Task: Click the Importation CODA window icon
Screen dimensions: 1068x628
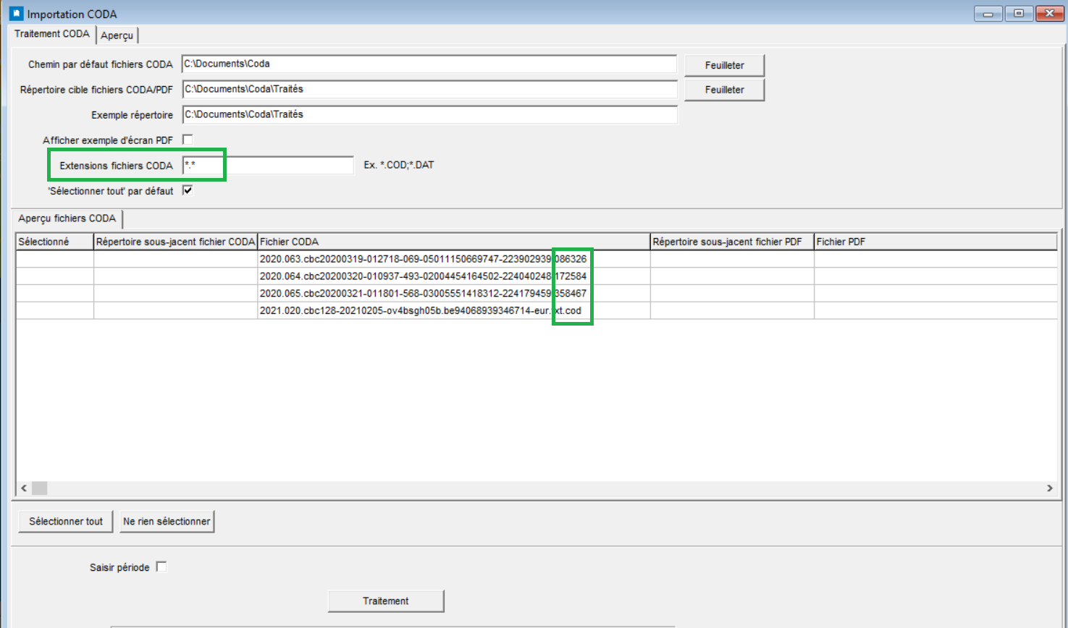Action: [16, 14]
